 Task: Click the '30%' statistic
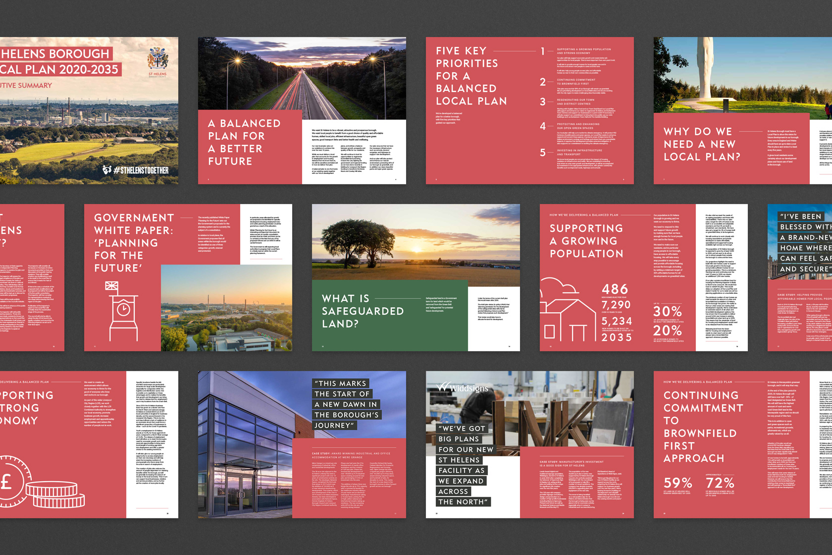[668, 312]
